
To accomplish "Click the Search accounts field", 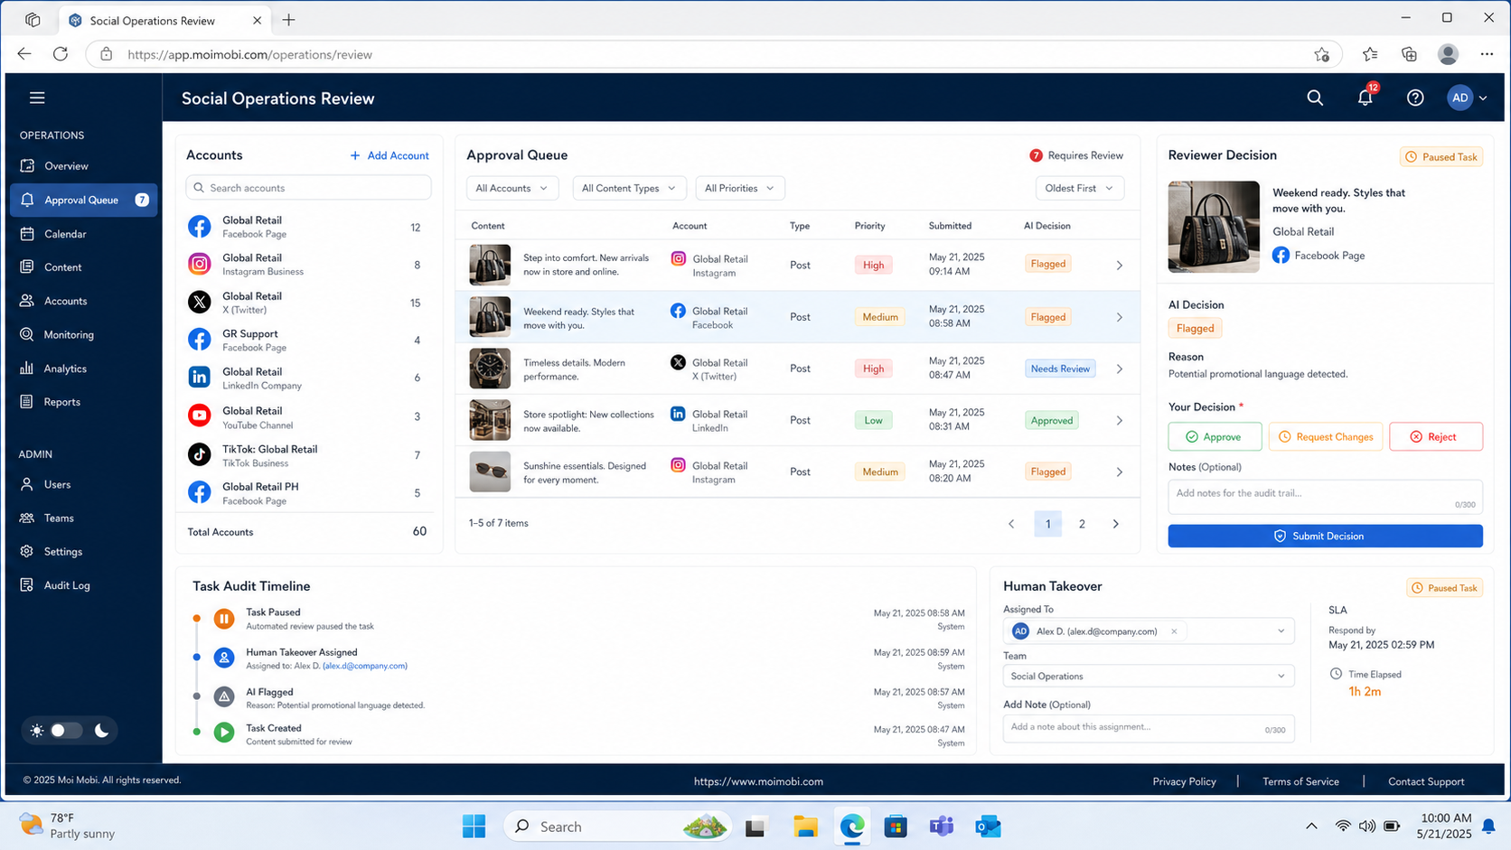I will [x=308, y=188].
